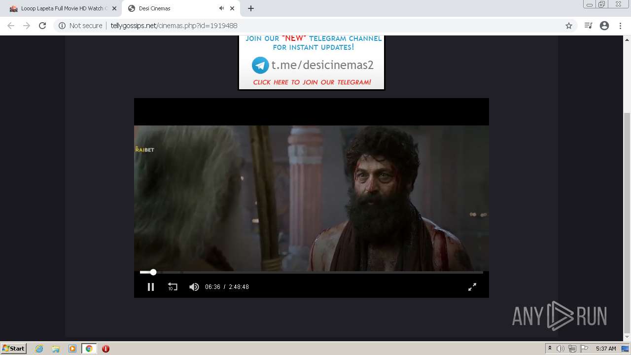631x355 pixels.
Task: Click the video frame to toggle playback
Action: (x=312, y=198)
